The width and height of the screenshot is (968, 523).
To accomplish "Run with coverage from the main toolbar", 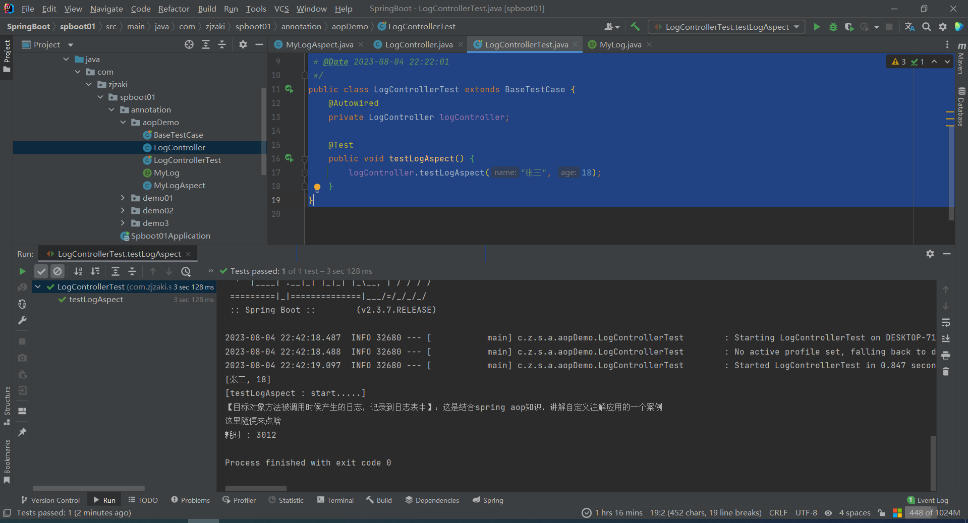I will [x=849, y=27].
